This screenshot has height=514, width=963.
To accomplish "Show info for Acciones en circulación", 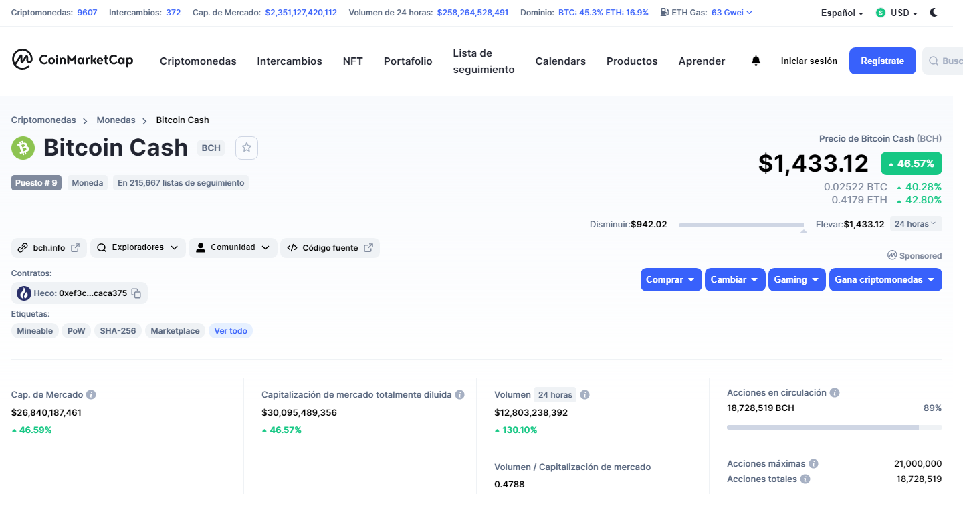I will pyautogui.click(x=835, y=392).
